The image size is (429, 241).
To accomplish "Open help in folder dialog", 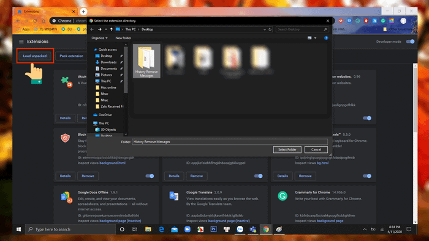I will pyautogui.click(x=326, y=38).
